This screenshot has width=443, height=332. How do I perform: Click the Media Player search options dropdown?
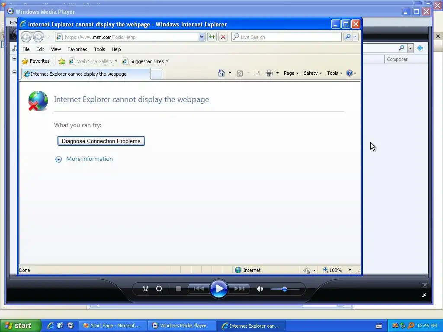410,48
